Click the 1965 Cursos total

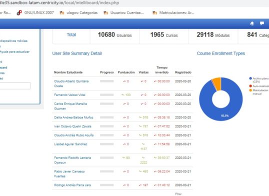pyautogui.click(x=164, y=35)
